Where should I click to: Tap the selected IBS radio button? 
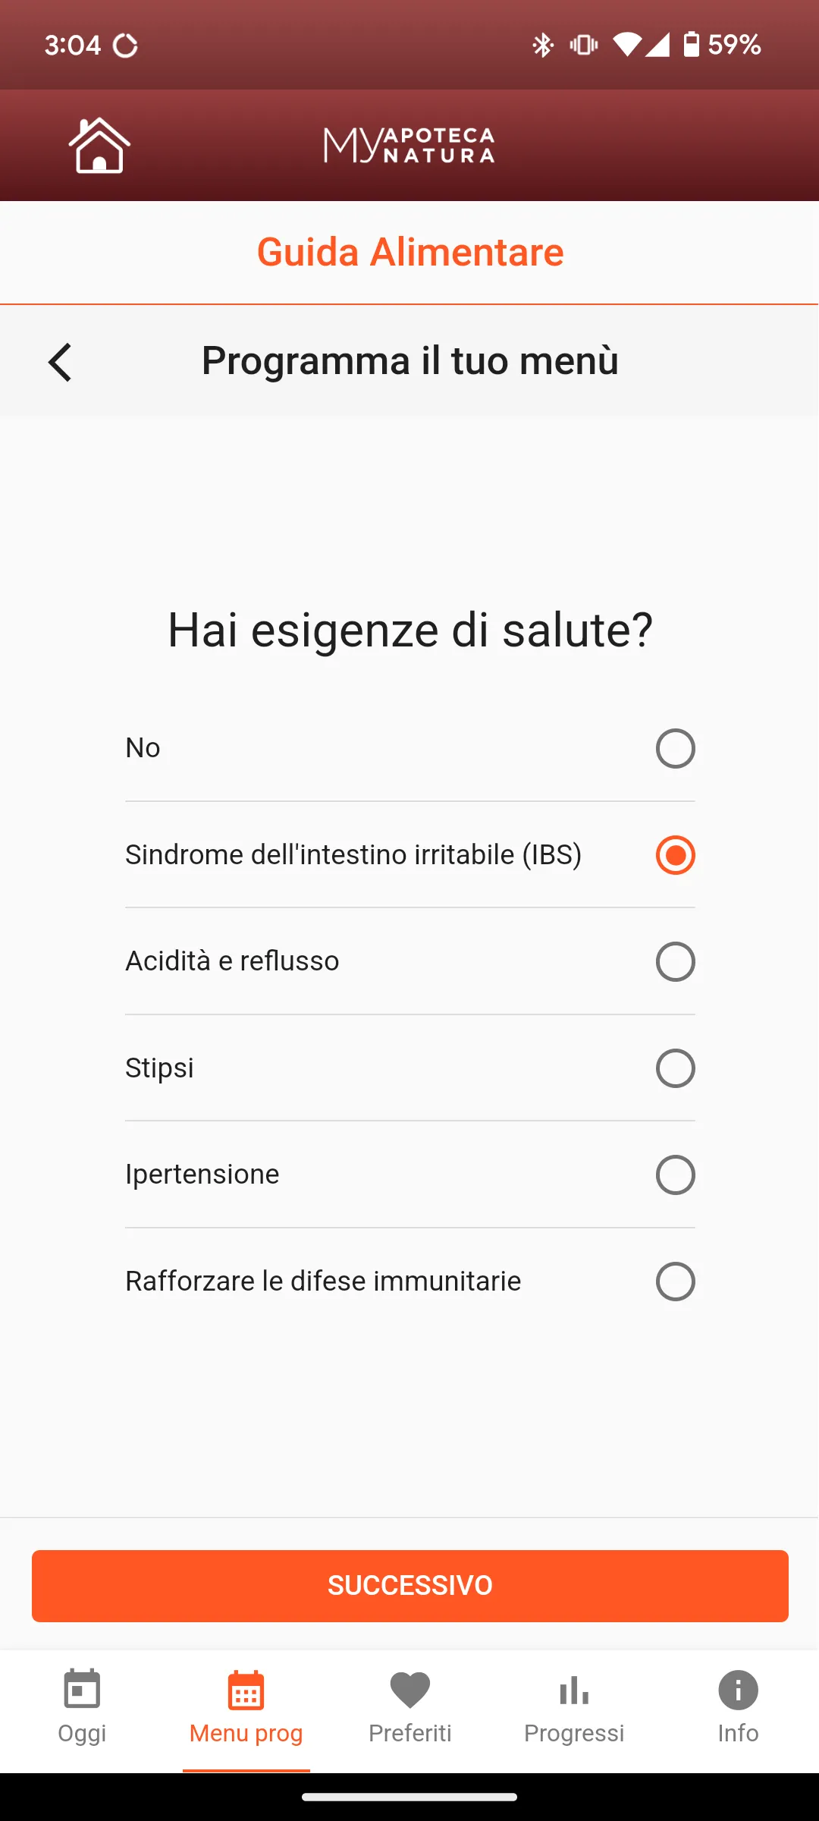coord(675,855)
